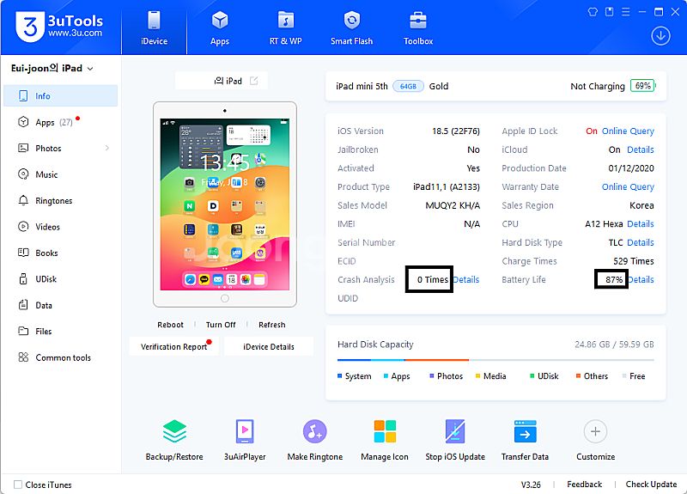
Task: Open Apps (27) in the sidebar
Action: [x=60, y=122]
